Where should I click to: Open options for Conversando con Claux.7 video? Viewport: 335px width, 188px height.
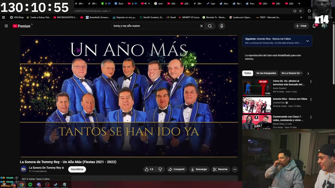coord(311,117)
